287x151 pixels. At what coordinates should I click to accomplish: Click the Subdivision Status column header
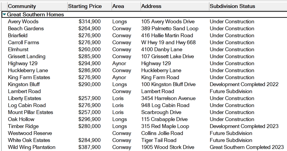(232, 6)
